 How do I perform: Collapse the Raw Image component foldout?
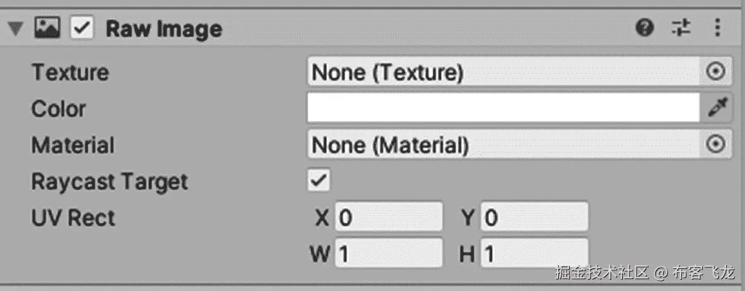click(x=16, y=28)
